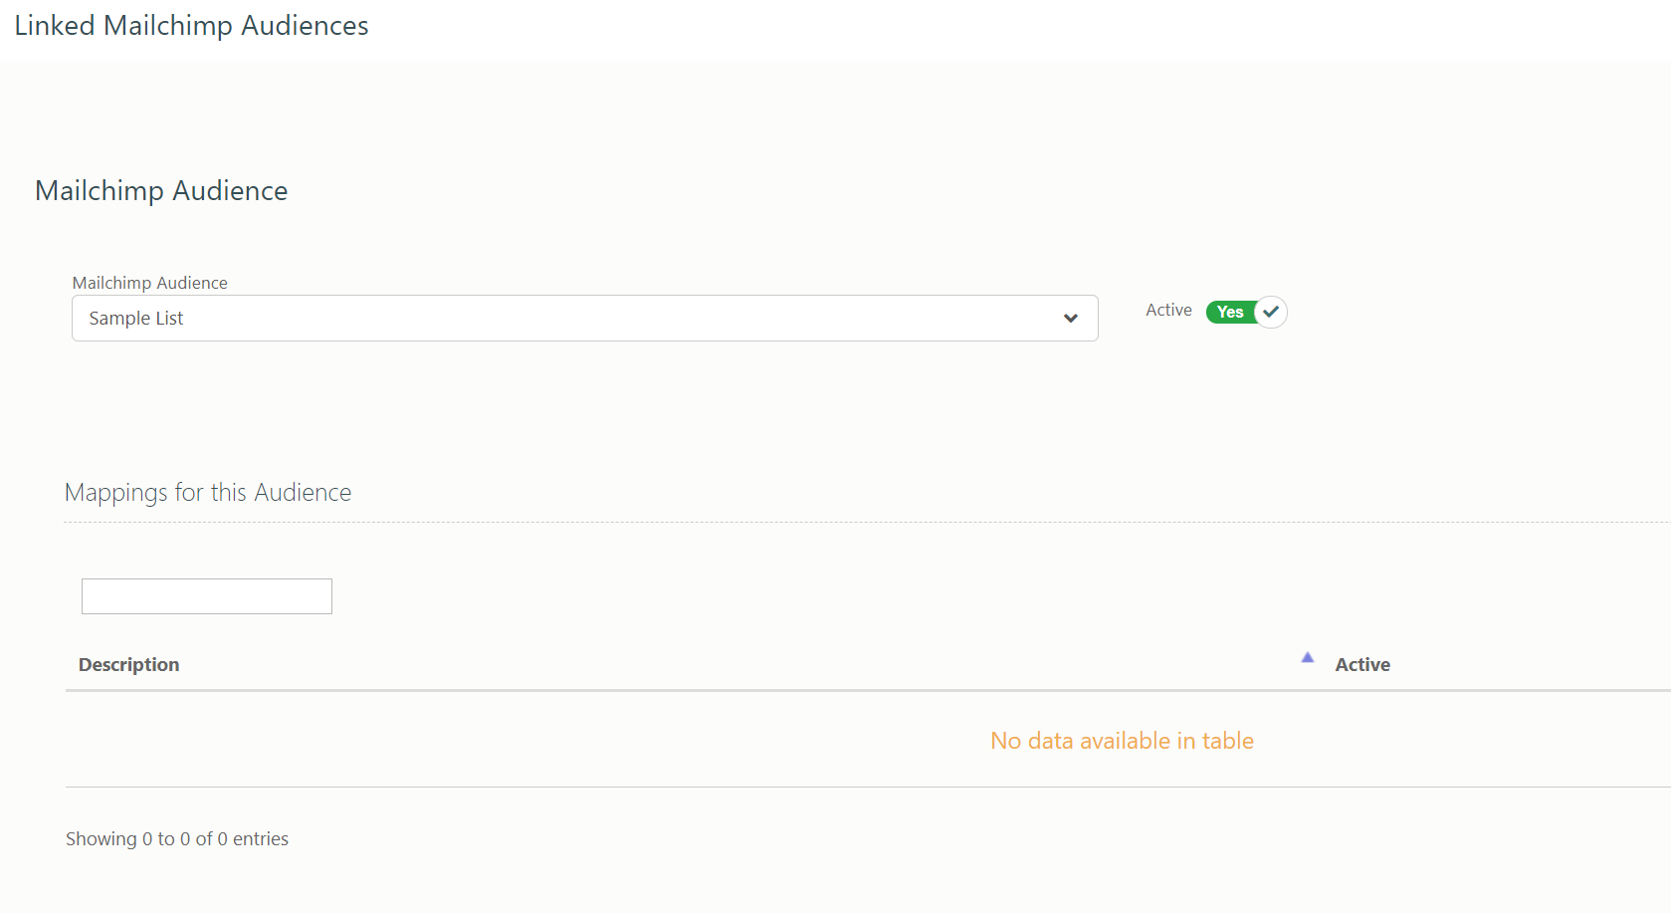Sort the table by Active column

point(1362,664)
